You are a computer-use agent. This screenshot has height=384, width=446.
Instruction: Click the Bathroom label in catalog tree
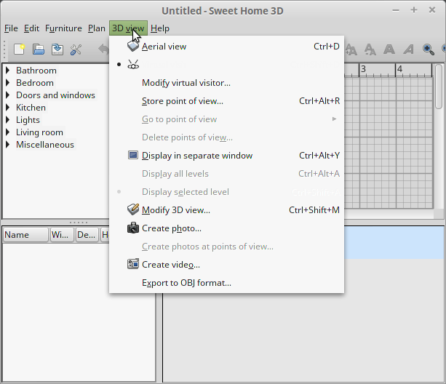click(36, 71)
